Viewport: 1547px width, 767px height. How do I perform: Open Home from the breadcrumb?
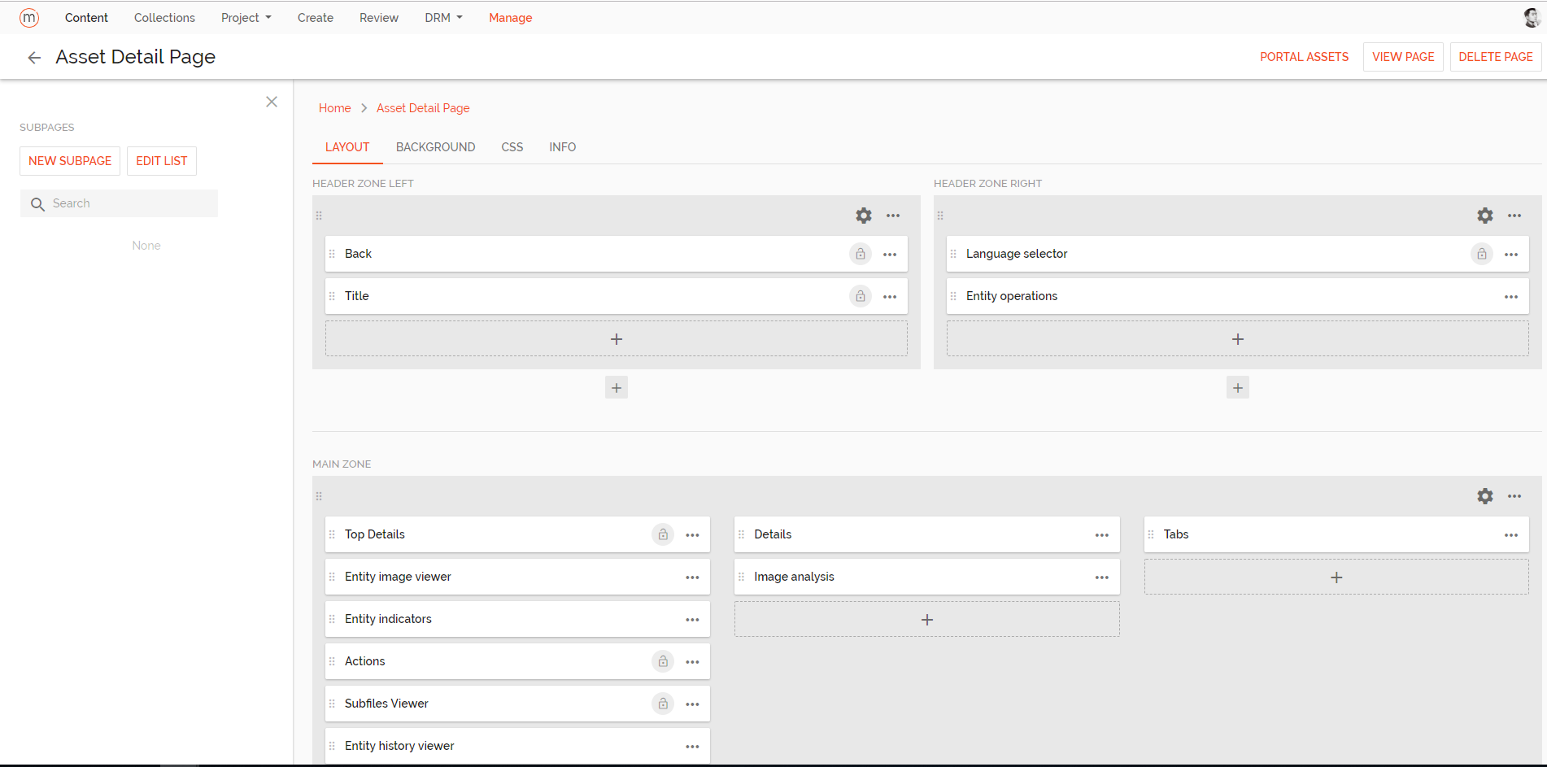point(334,107)
